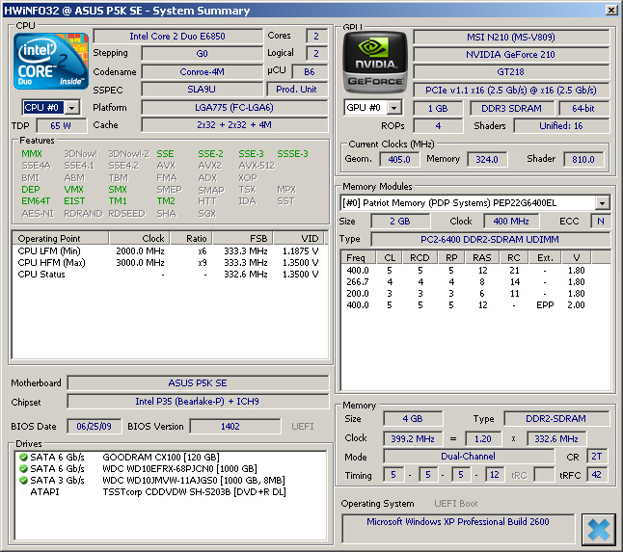Click the SSSE-3 feature label
This screenshot has width=623, height=552.
pyautogui.click(x=292, y=154)
